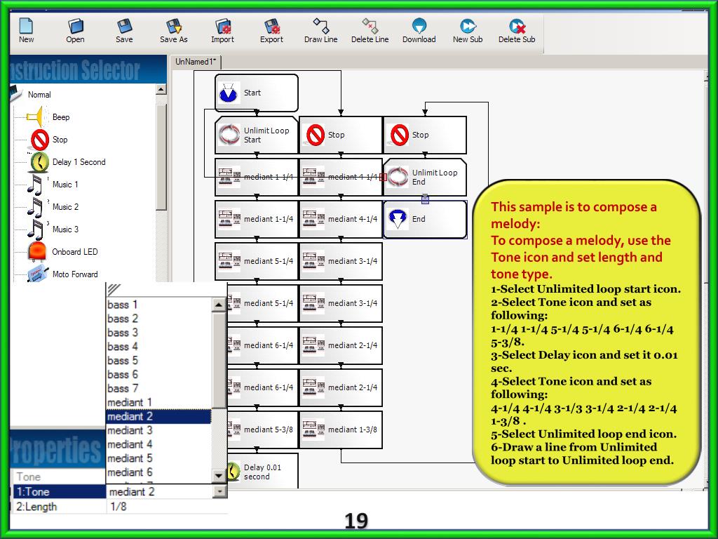Click the Stop block above Unlimit Loop End
The width and height of the screenshot is (718, 539).
[x=425, y=135]
